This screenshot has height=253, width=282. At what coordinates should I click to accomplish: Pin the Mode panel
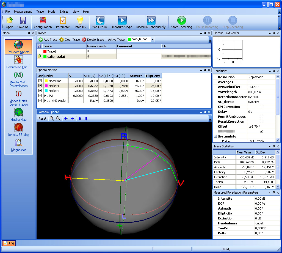click(x=29, y=33)
